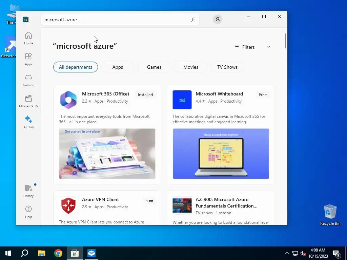Open the notification center icon
The image size is (347, 260).
[336, 254]
